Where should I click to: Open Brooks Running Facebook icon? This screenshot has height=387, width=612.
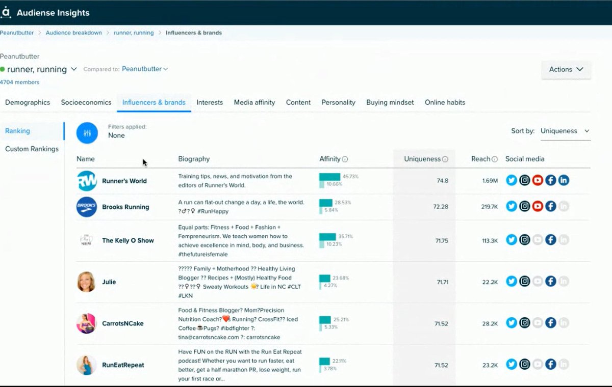551,206
